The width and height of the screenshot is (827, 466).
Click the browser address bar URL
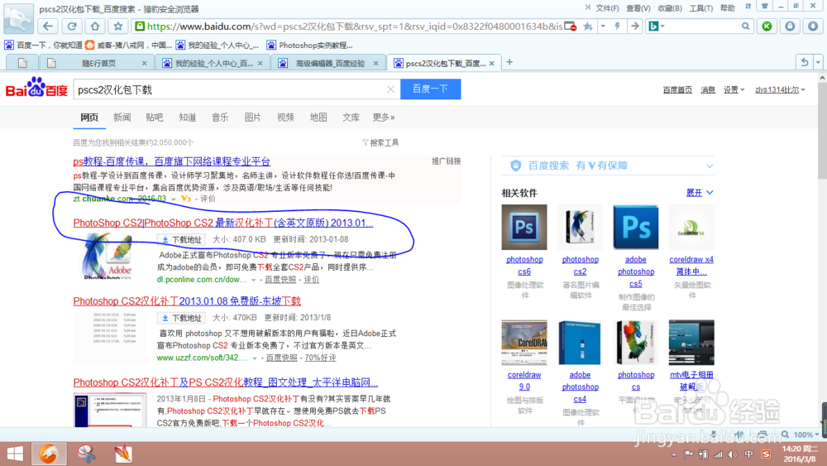[355, 26]
